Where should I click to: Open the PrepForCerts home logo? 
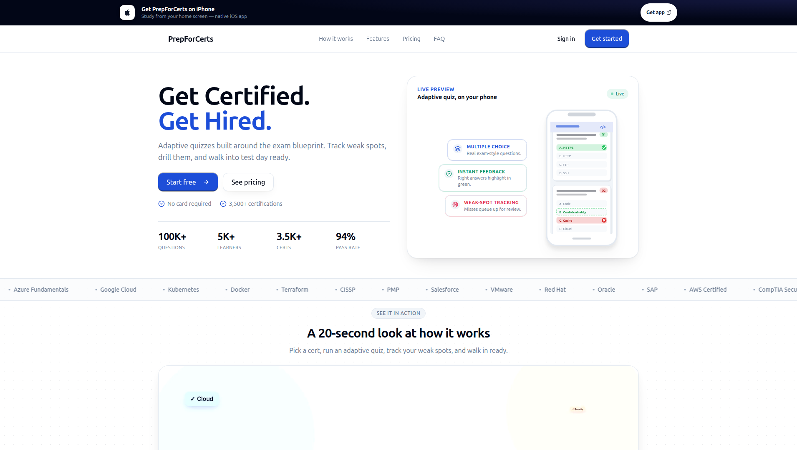(191, 39)
